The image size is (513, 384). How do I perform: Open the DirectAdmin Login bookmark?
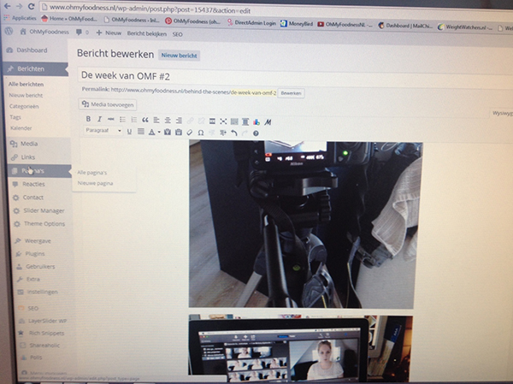[x=252, y=22]
